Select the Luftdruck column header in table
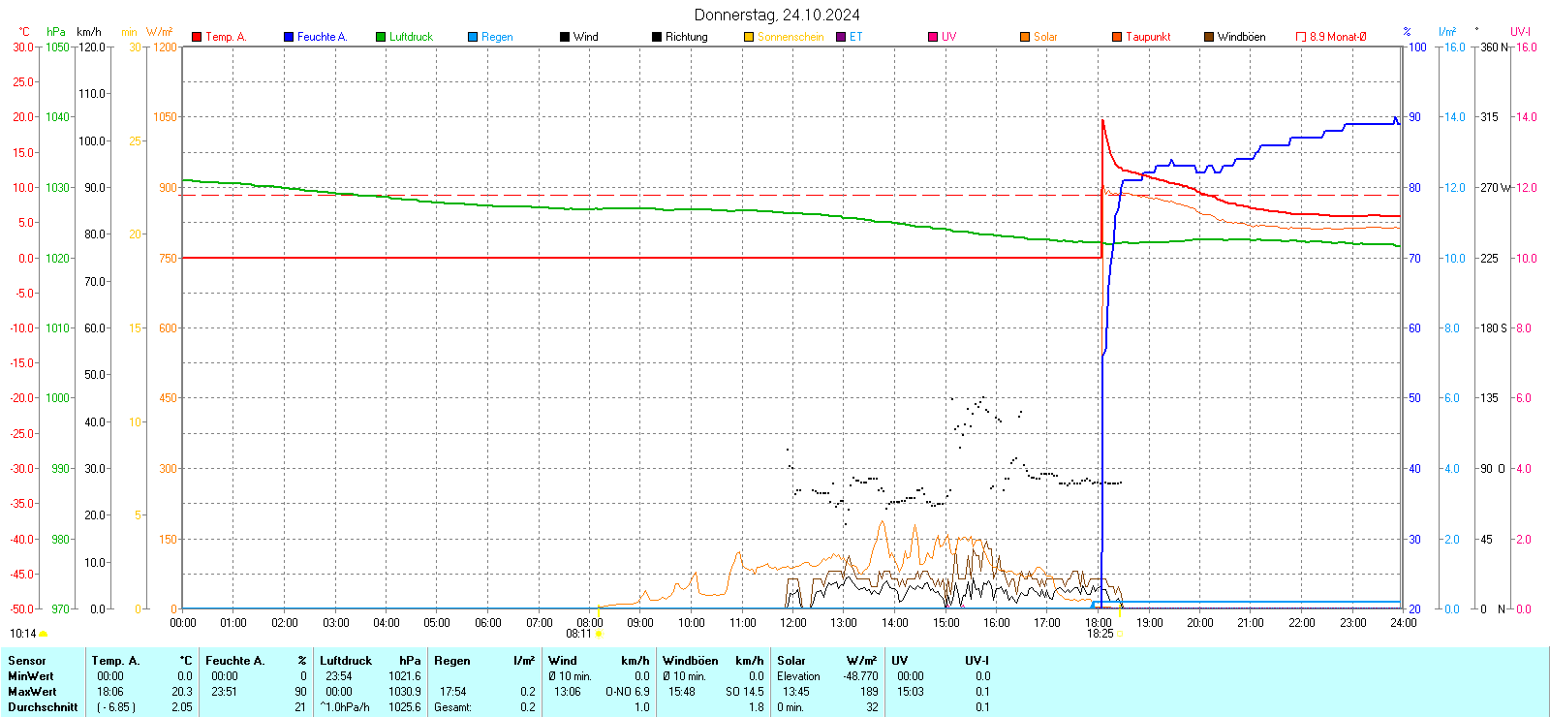 pos(346,661)
